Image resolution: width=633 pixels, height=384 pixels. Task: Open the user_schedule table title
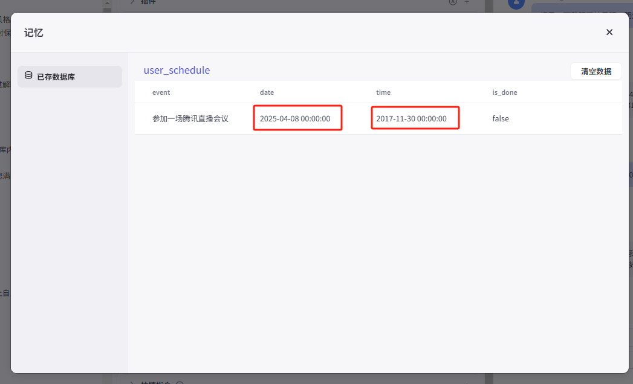click(x=177, y=70)
